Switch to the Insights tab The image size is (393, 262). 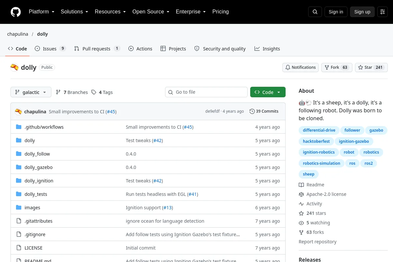point(267,49)
